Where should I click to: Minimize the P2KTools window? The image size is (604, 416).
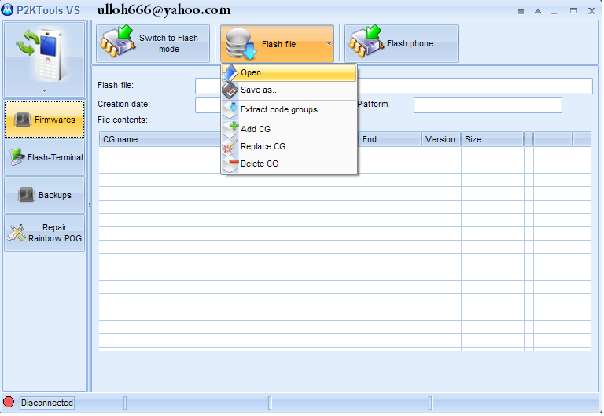coord(554,12)
